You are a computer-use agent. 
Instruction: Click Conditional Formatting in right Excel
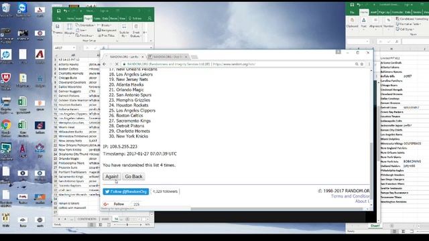[412, 19]
